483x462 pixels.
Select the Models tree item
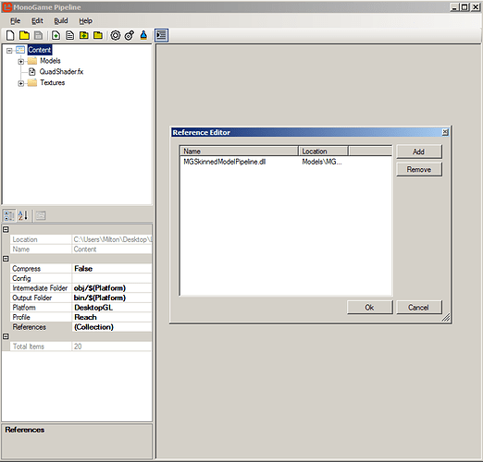click(x=50, y=61)
